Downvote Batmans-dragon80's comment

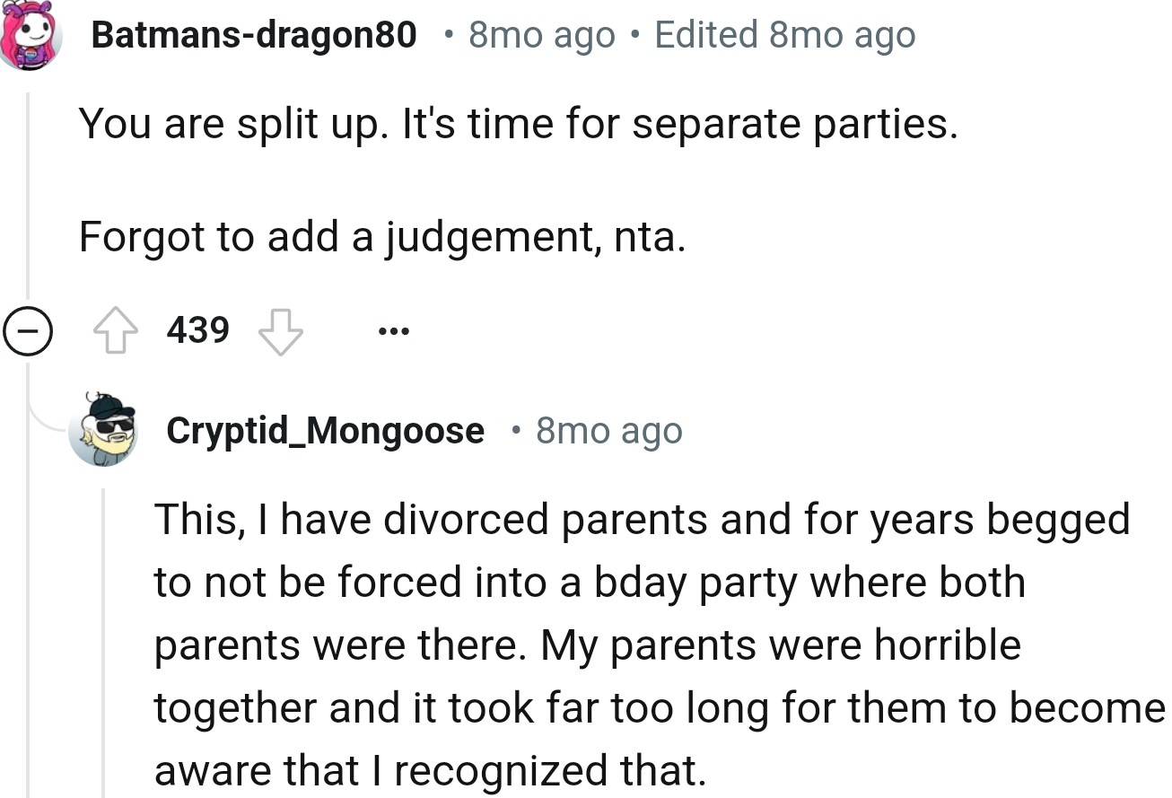tap(280, 331)
